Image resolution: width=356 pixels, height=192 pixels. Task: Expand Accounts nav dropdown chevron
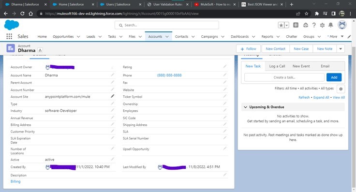167,37
